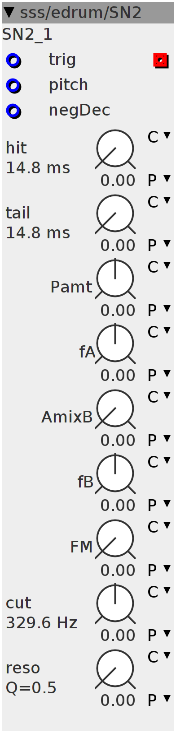
Task: Open the C dropdown next to hit
Action: pyautogui.click(x=159, y=137)
